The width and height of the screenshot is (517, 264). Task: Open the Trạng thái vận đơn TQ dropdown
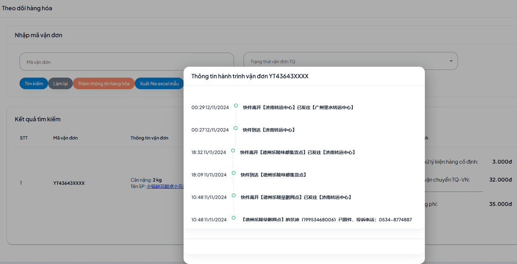tap(351, 61)
